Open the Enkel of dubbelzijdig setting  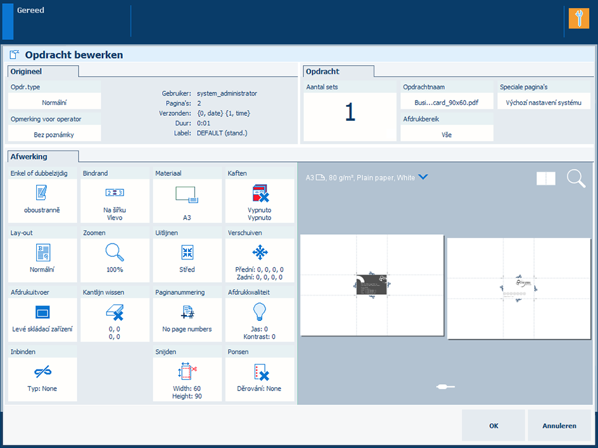tap(42, 200)
